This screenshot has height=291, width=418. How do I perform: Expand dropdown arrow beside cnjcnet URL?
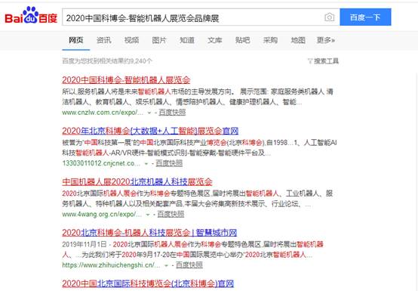coord(146,164)
